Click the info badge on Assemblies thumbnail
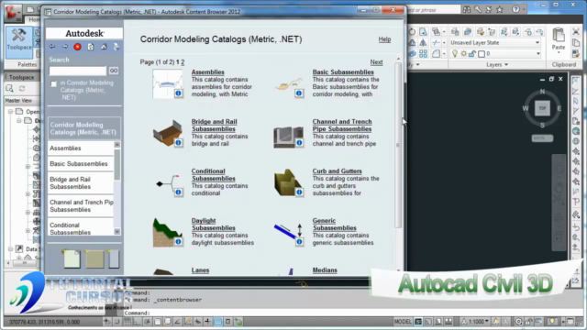 point(178,93)
